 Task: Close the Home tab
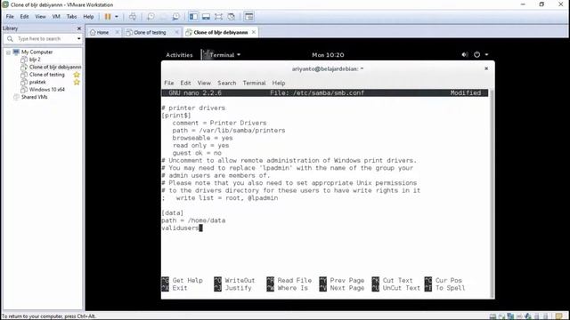(117, 32)
